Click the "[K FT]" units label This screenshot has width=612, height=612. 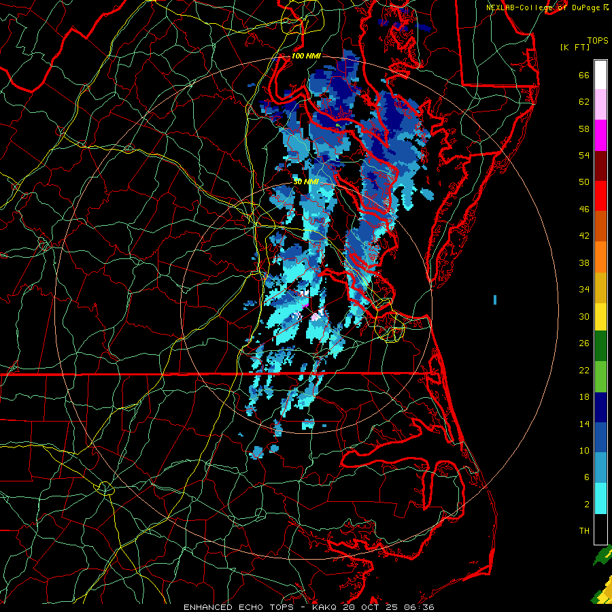click(x=575, y=48)
